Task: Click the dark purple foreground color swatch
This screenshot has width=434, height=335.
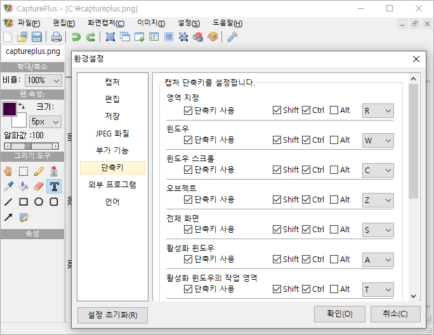Action: pyautogui.click(x=10, y=108)
